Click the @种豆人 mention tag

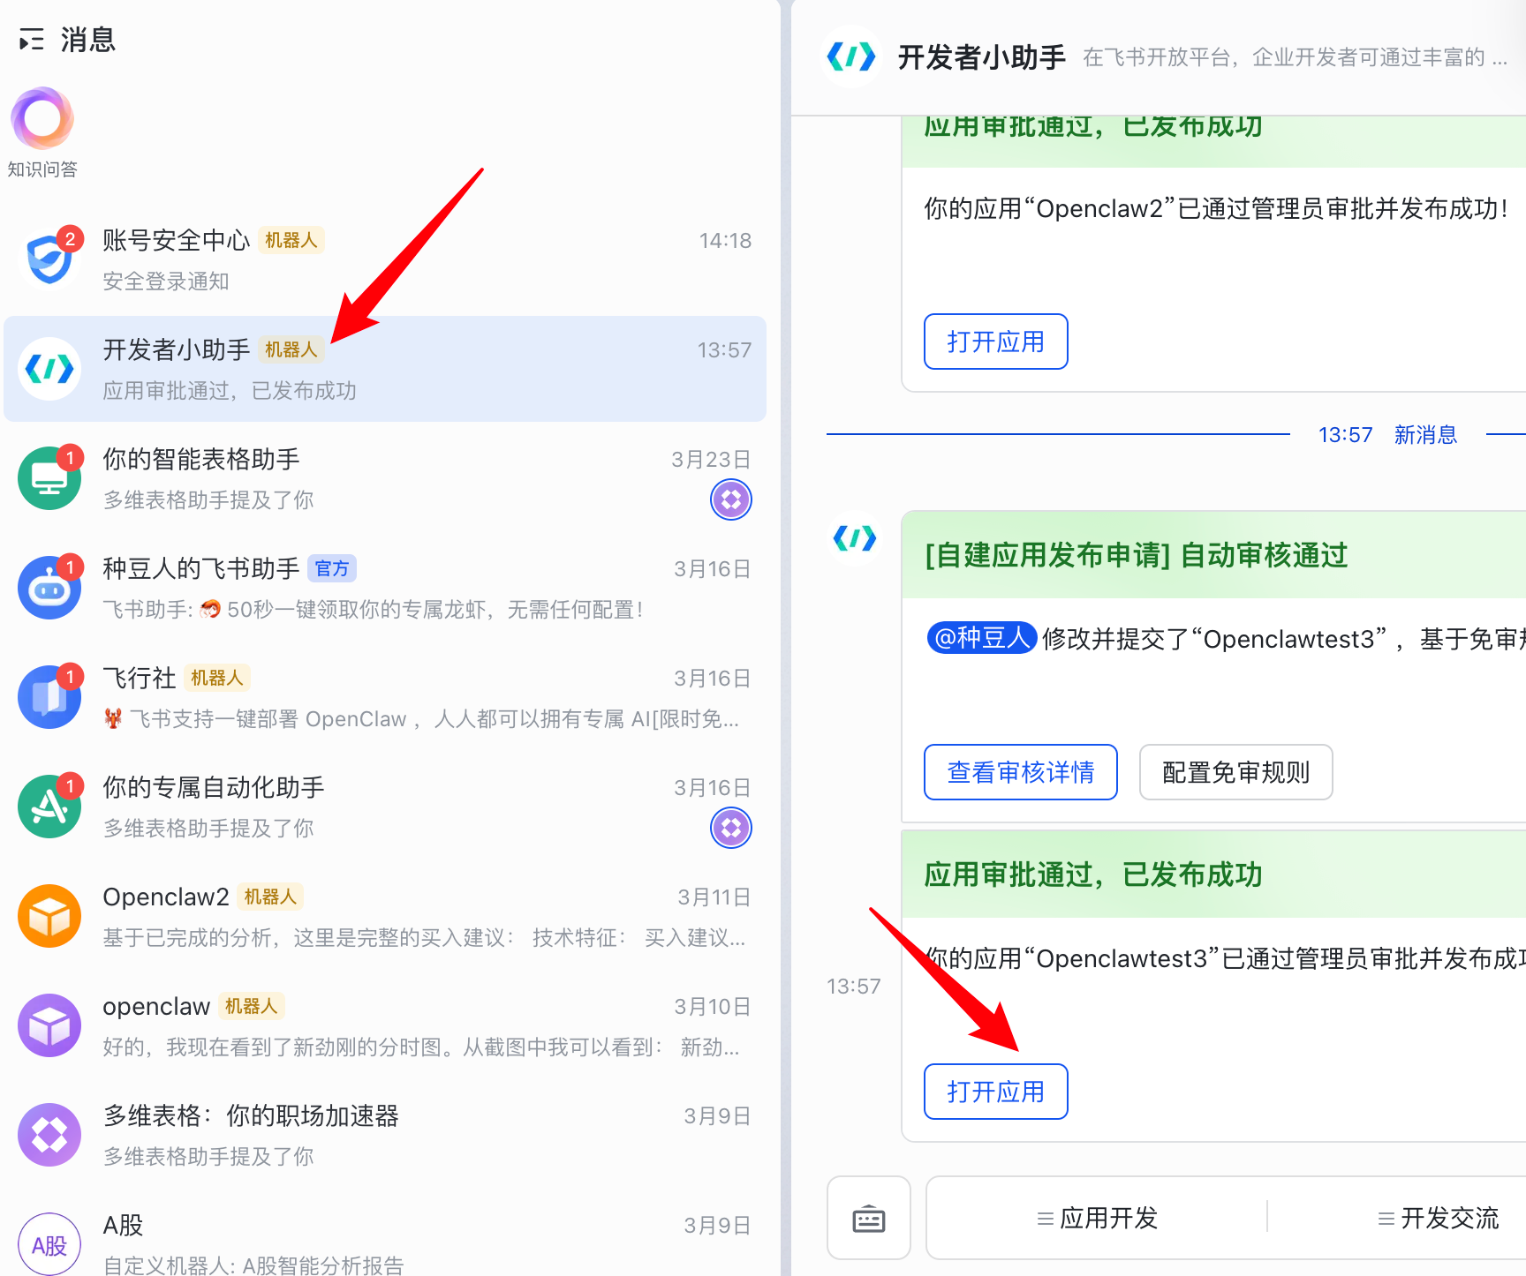point(981,638)
